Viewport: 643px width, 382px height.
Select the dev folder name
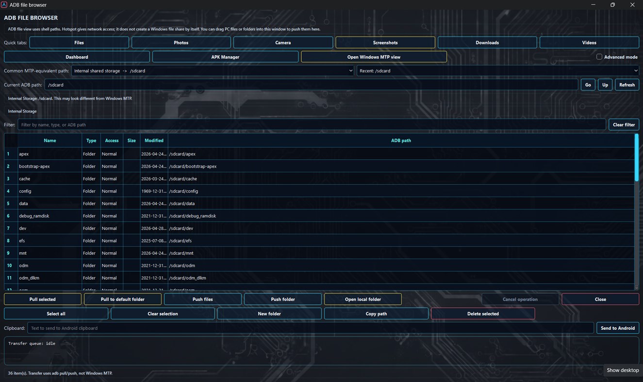tap(23, 229)
